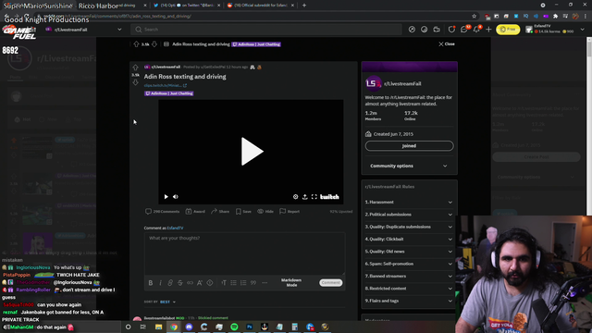Insert a link in comment editor
Image resolution: width=592 pixels, height=333 pixels.
[x=170, y=283]
